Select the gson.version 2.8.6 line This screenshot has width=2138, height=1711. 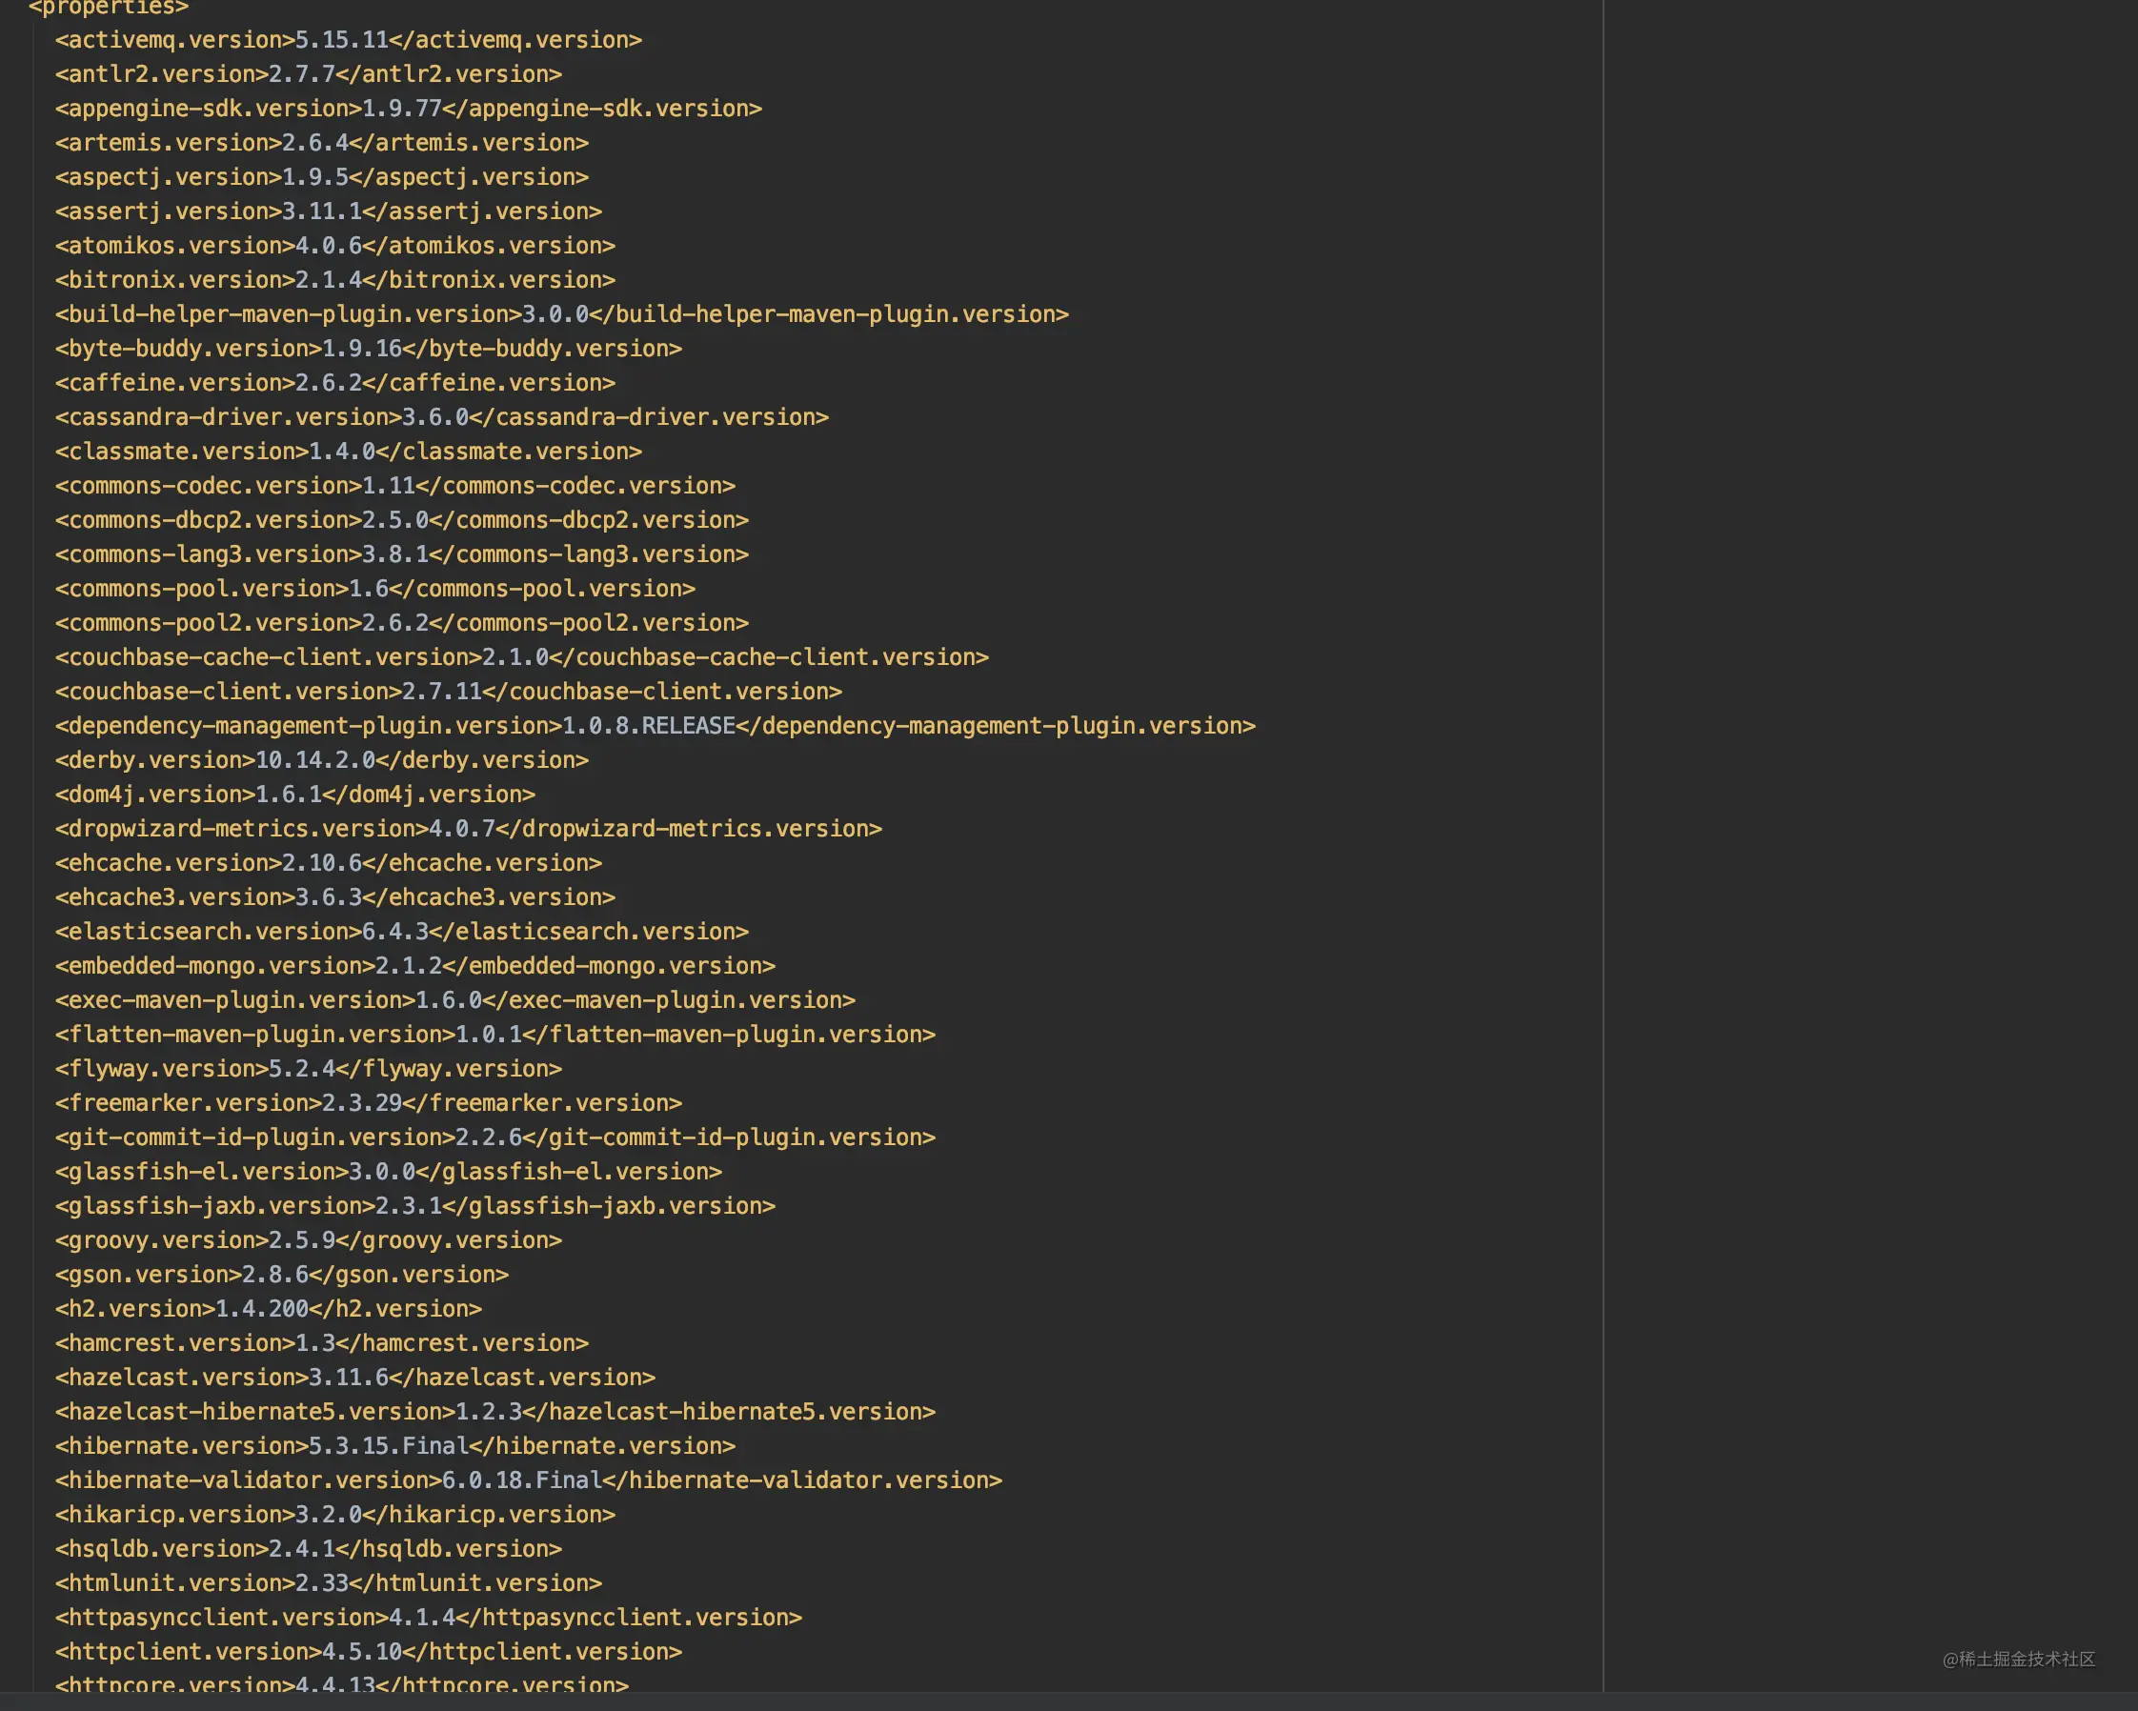point(282,1275)
